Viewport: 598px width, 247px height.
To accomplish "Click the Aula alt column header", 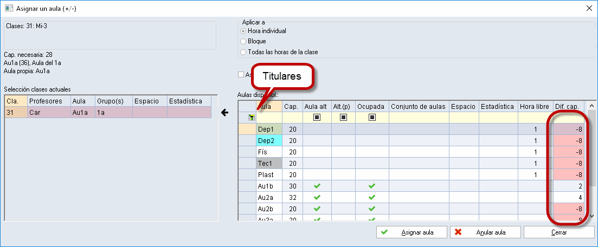I will [x=317, y=107].
